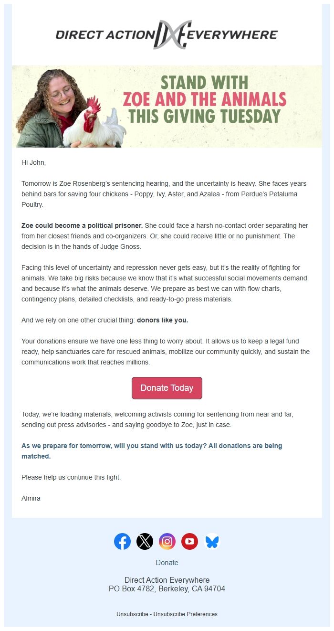This screenshot has height=631, width=334.
Task: Click the Donate Today button
Action: coord(167,388)
